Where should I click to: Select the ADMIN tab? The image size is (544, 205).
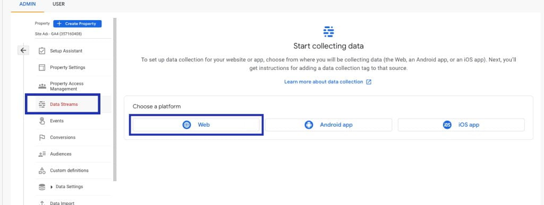click(28, 4)
